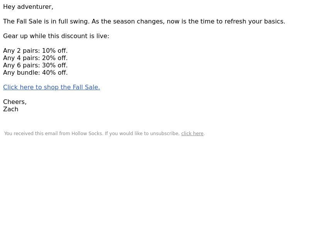This screenshot has width=309, height=231.
Task: Click the word 'unsubscribe,' in the footer
Action: tap(165, 134)
